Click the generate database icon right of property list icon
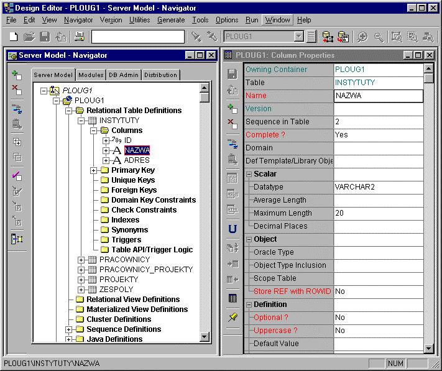The width and height of the screenshot is (442, 371). [x=327, y=37]
